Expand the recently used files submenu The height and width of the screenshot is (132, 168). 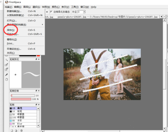click(x=24, y=24)
